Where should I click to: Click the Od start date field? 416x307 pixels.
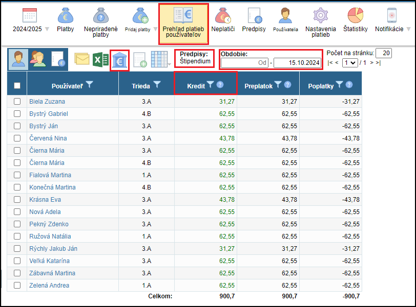click(244, 63)
